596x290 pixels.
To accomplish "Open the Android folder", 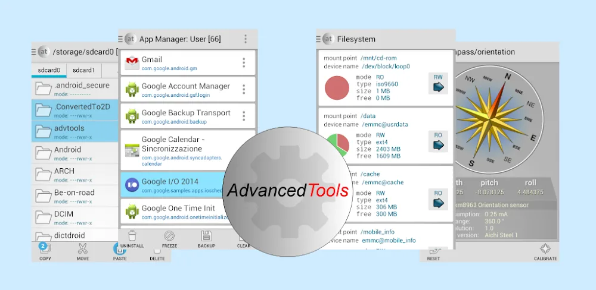I will (x=75, y=153).
